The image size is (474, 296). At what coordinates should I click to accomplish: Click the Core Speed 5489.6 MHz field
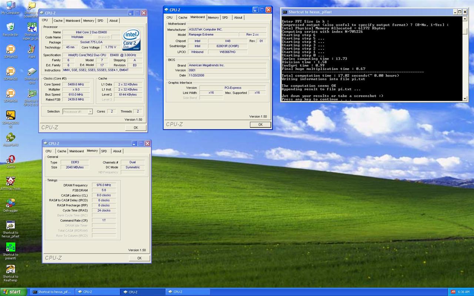point(76,84)
